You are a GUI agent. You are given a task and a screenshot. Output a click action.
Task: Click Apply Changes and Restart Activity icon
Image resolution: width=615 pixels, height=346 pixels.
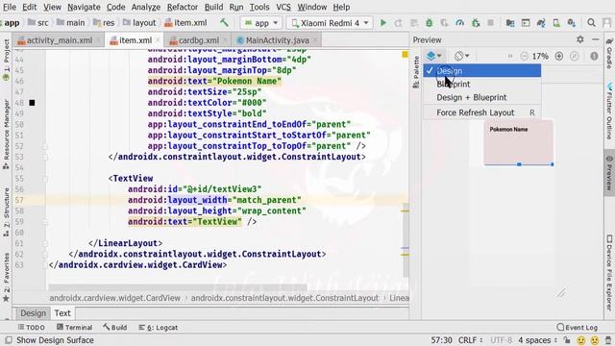point(398,23)
